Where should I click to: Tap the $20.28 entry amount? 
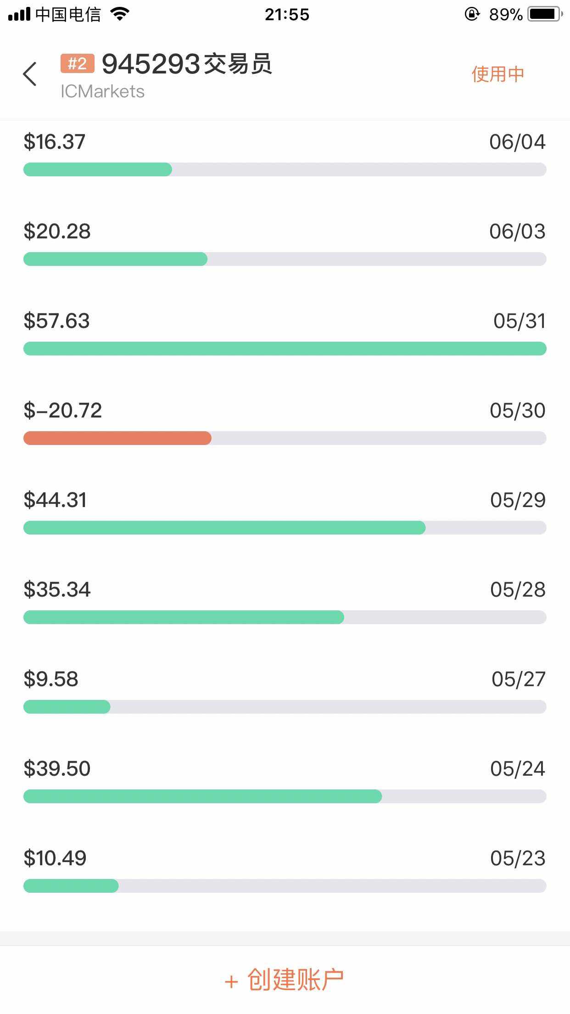click(57, 231)
